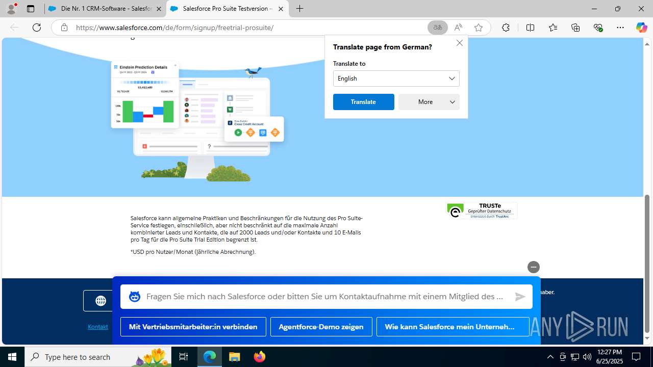Open Split screen view

(530, 28)
